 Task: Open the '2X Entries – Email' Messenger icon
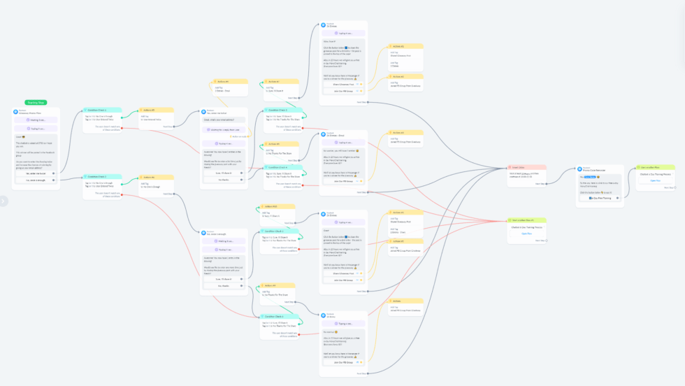pos(323,134)
